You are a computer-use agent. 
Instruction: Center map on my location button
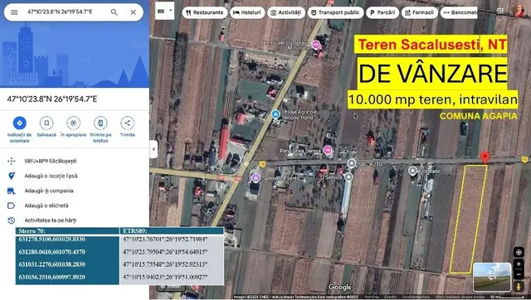point(519,252)
